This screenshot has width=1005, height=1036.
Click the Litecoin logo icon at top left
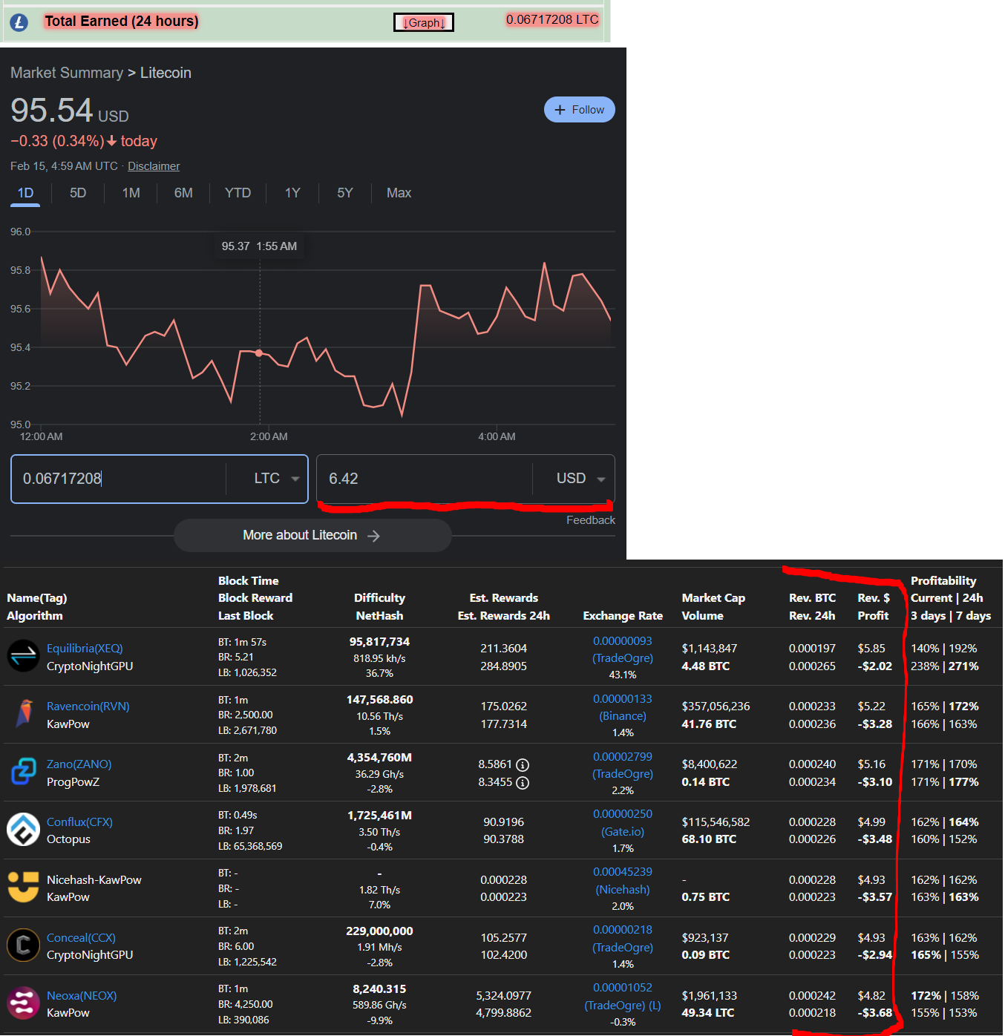[x=19, y=22]
